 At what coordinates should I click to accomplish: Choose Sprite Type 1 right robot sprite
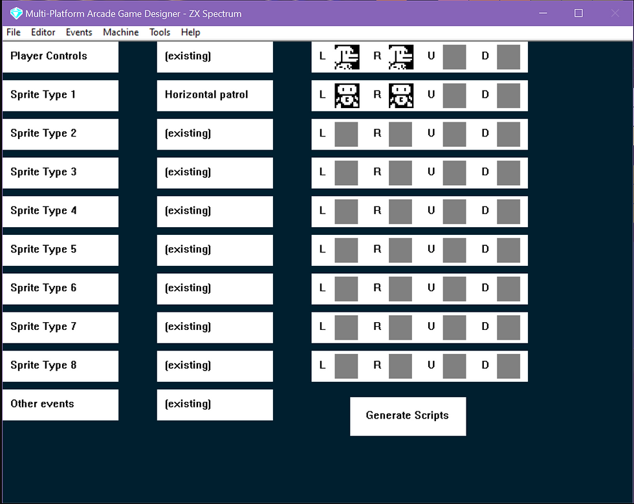tap(400, 96)
